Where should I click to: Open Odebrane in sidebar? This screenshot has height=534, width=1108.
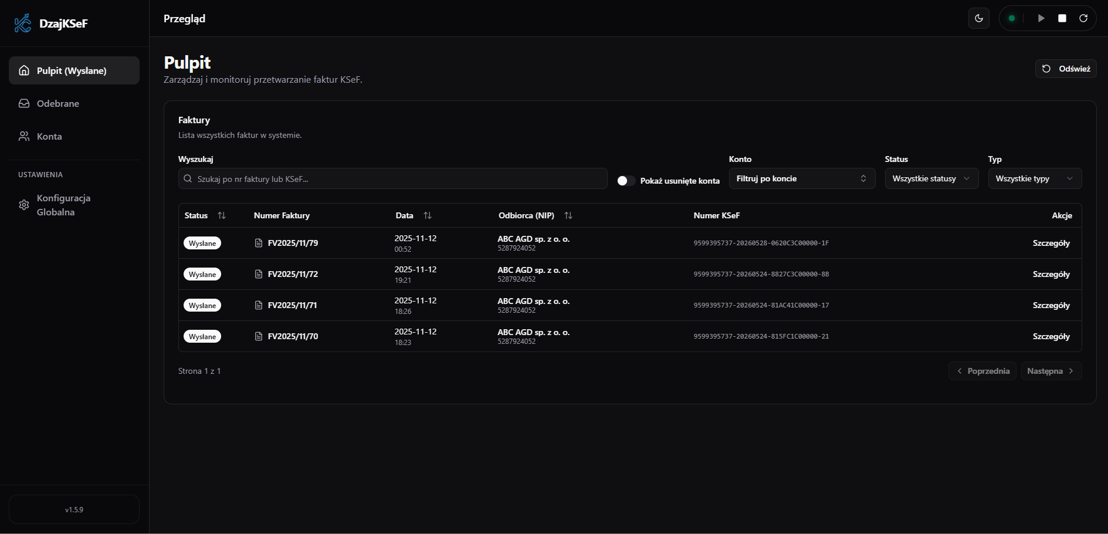[x=74, y=103]
